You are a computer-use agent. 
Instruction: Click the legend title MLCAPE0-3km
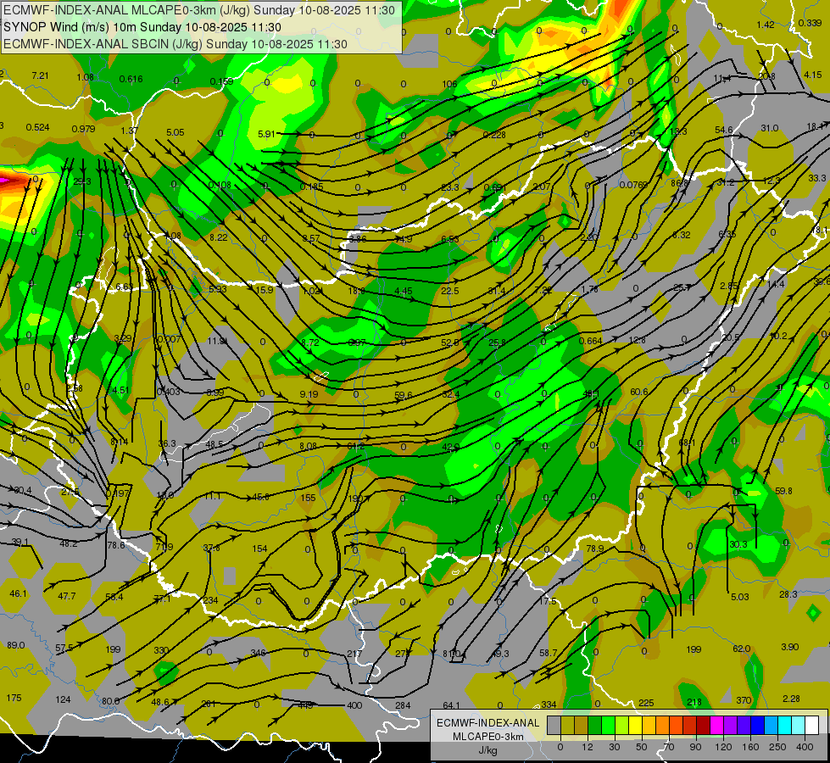click(x=487, y=737)
